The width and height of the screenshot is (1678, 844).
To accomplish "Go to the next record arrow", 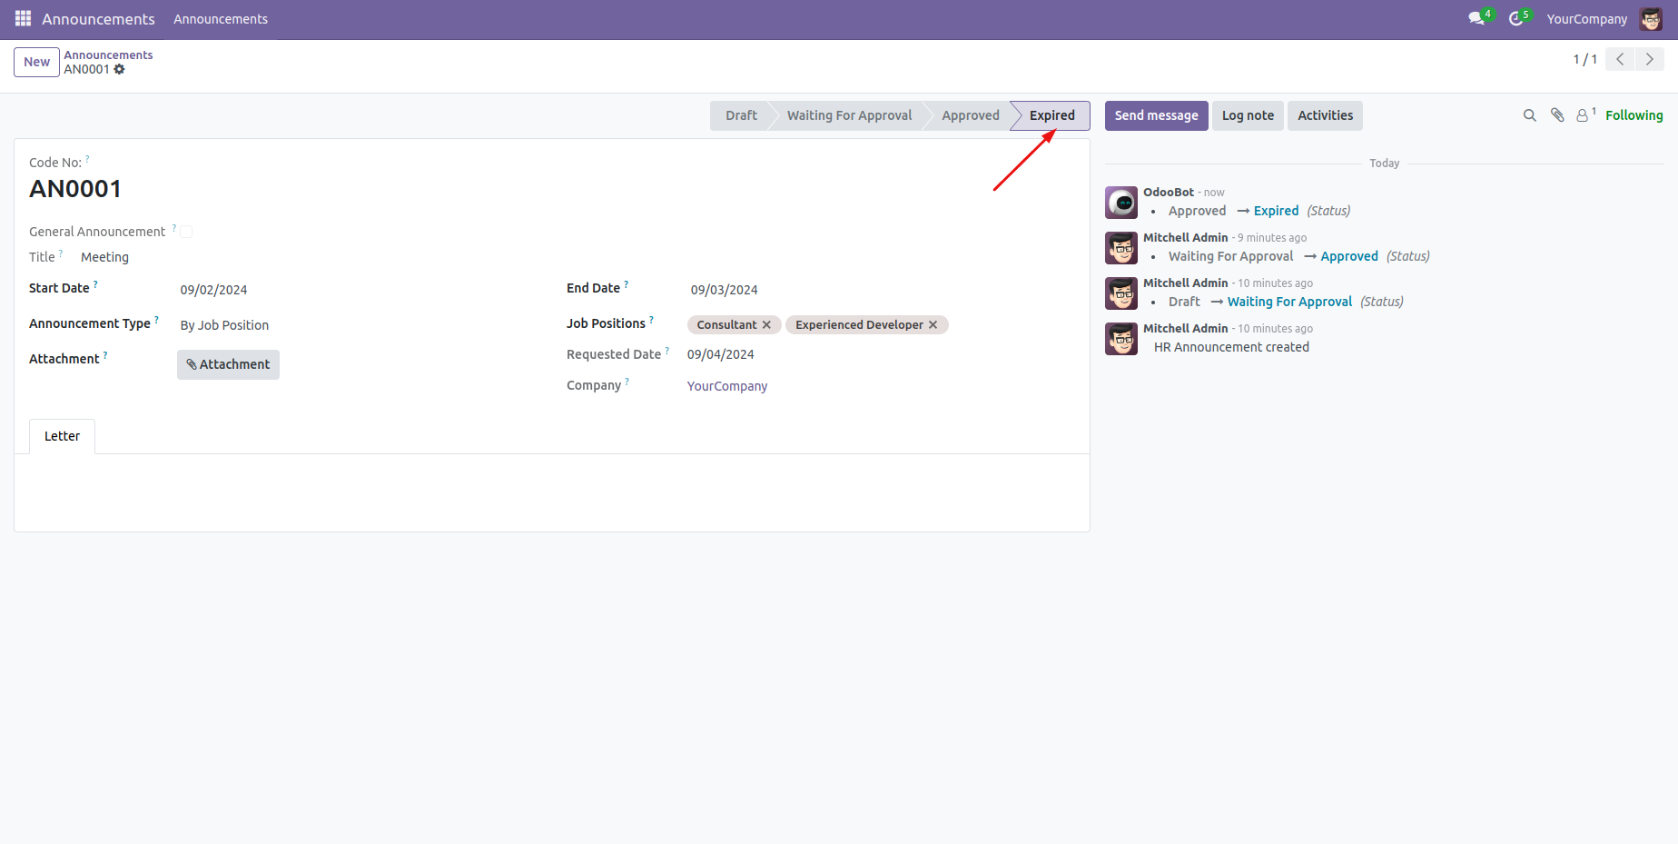I will click(x=1649, y=59).
